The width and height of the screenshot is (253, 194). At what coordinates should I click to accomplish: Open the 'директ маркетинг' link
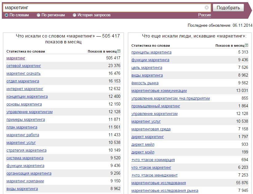148,137
